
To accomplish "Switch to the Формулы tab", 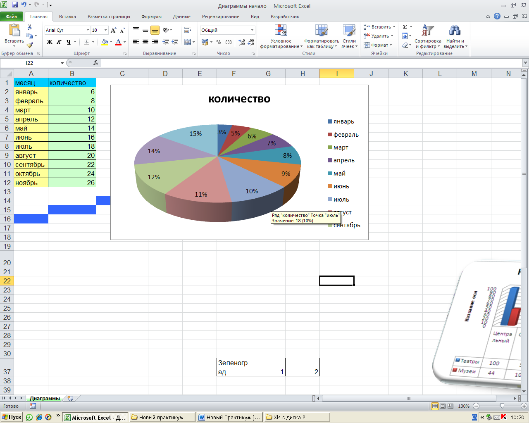I will 151,17.
